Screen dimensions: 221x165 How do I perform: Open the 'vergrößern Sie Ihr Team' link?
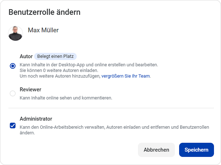pos(126,76)
